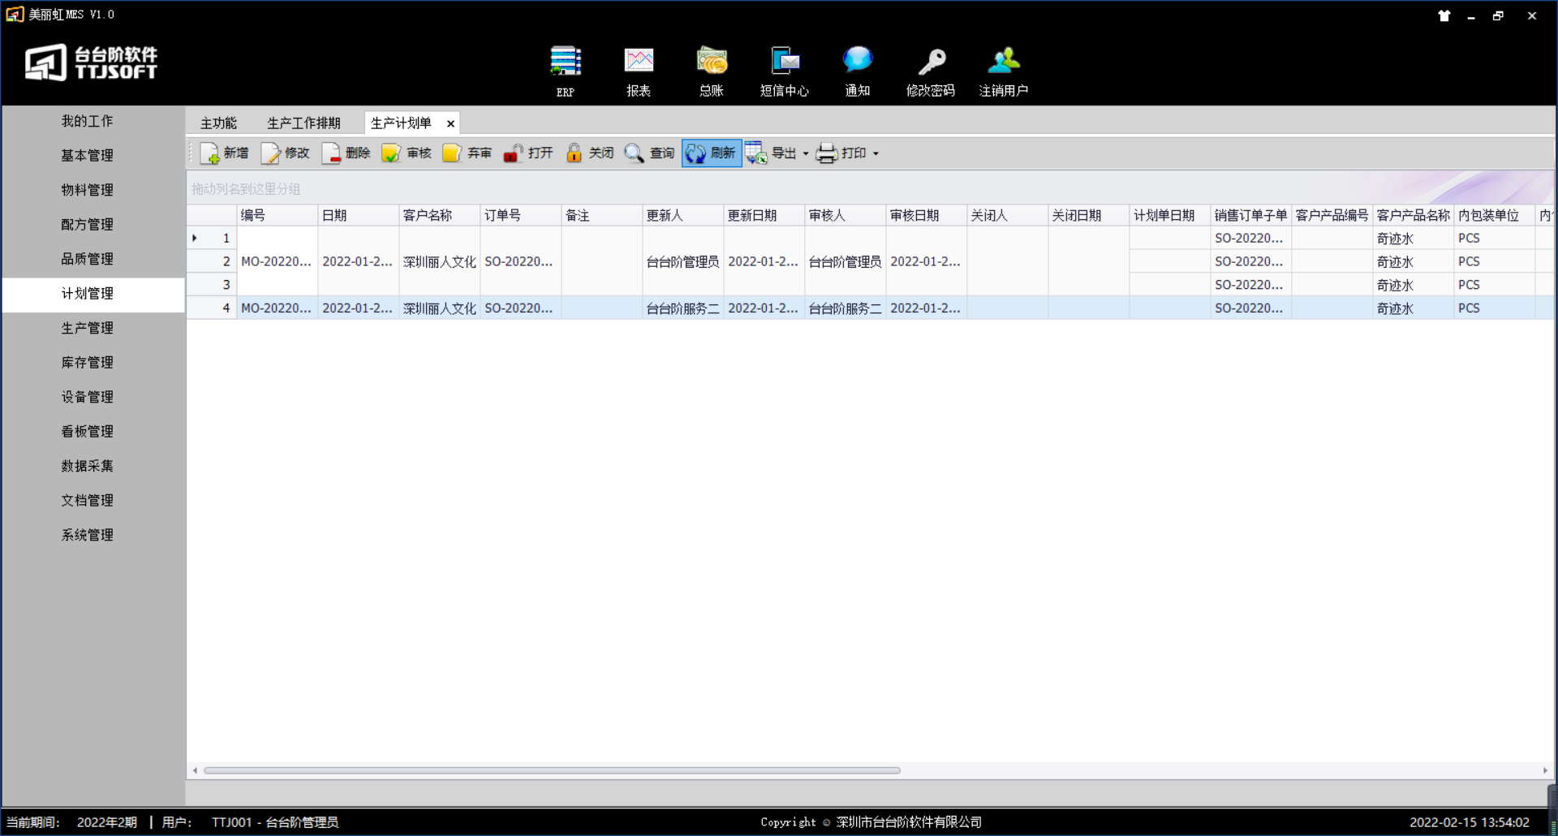The image size is (1558, 836).
Task: Switch to the 主功能 tab
Action: (x=218, y=123)
